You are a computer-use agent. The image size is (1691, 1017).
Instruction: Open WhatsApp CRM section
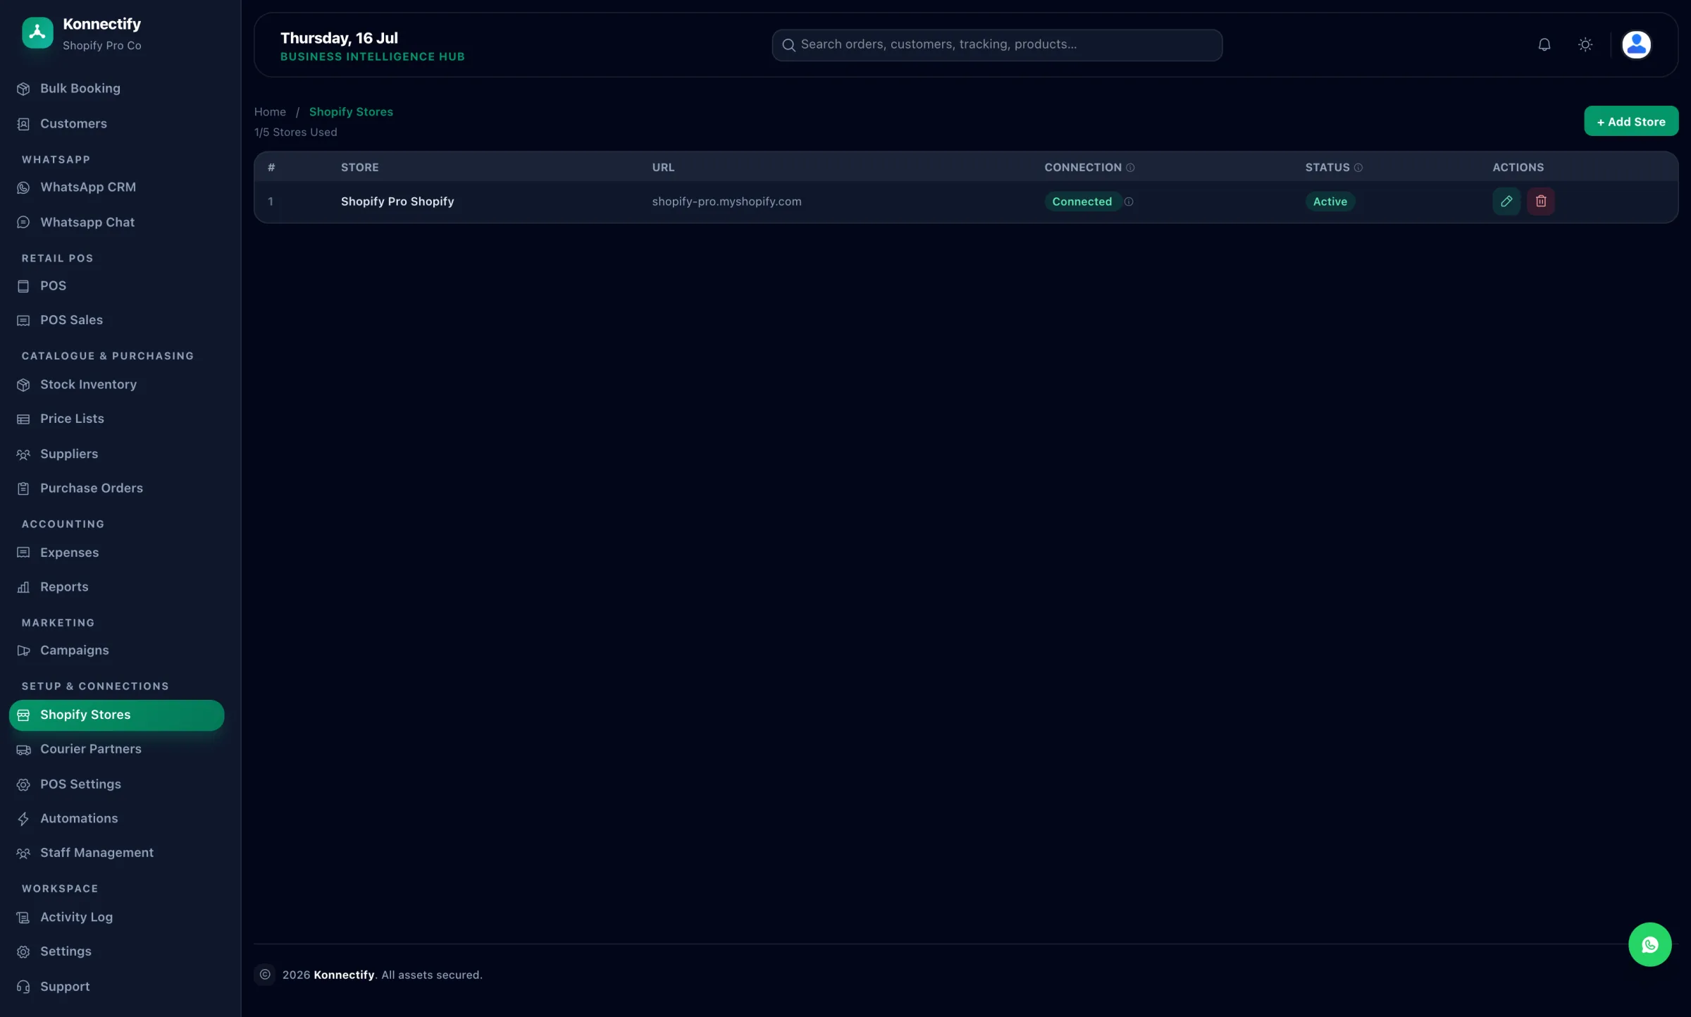116,187
